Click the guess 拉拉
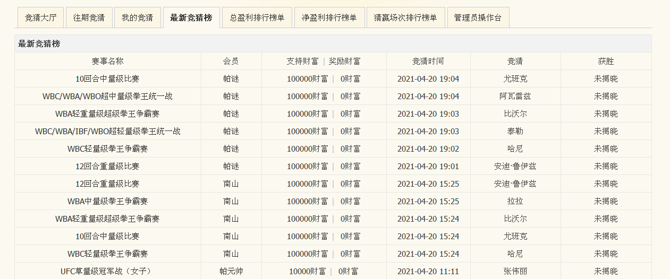The width and height of the screenshot is (670, 279). click(x=515, y=201)
